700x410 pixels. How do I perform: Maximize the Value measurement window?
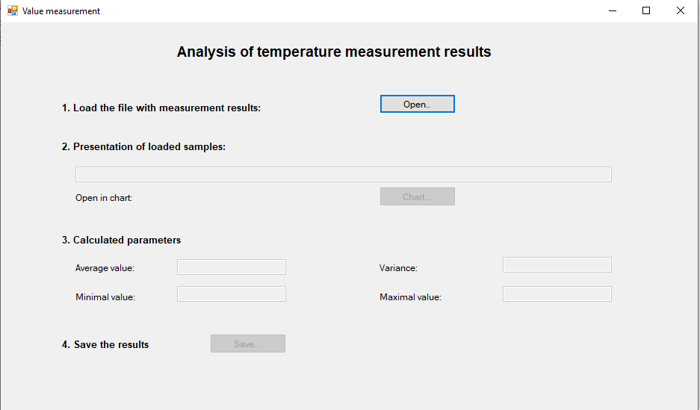coord(646,10)
